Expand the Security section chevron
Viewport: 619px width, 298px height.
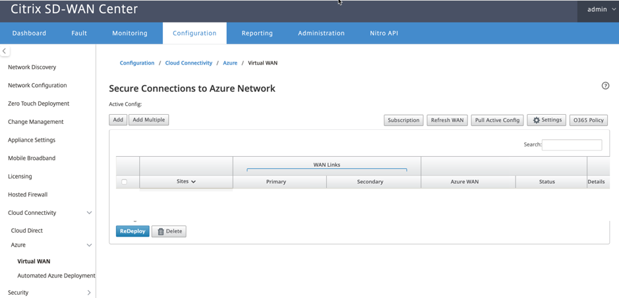click(x=89, y=293)
